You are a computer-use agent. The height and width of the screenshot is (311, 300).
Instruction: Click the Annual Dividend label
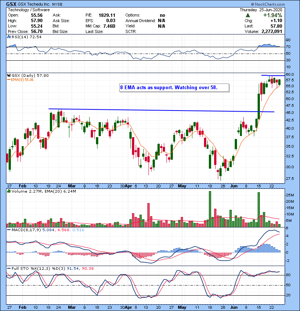pos(140,21)
